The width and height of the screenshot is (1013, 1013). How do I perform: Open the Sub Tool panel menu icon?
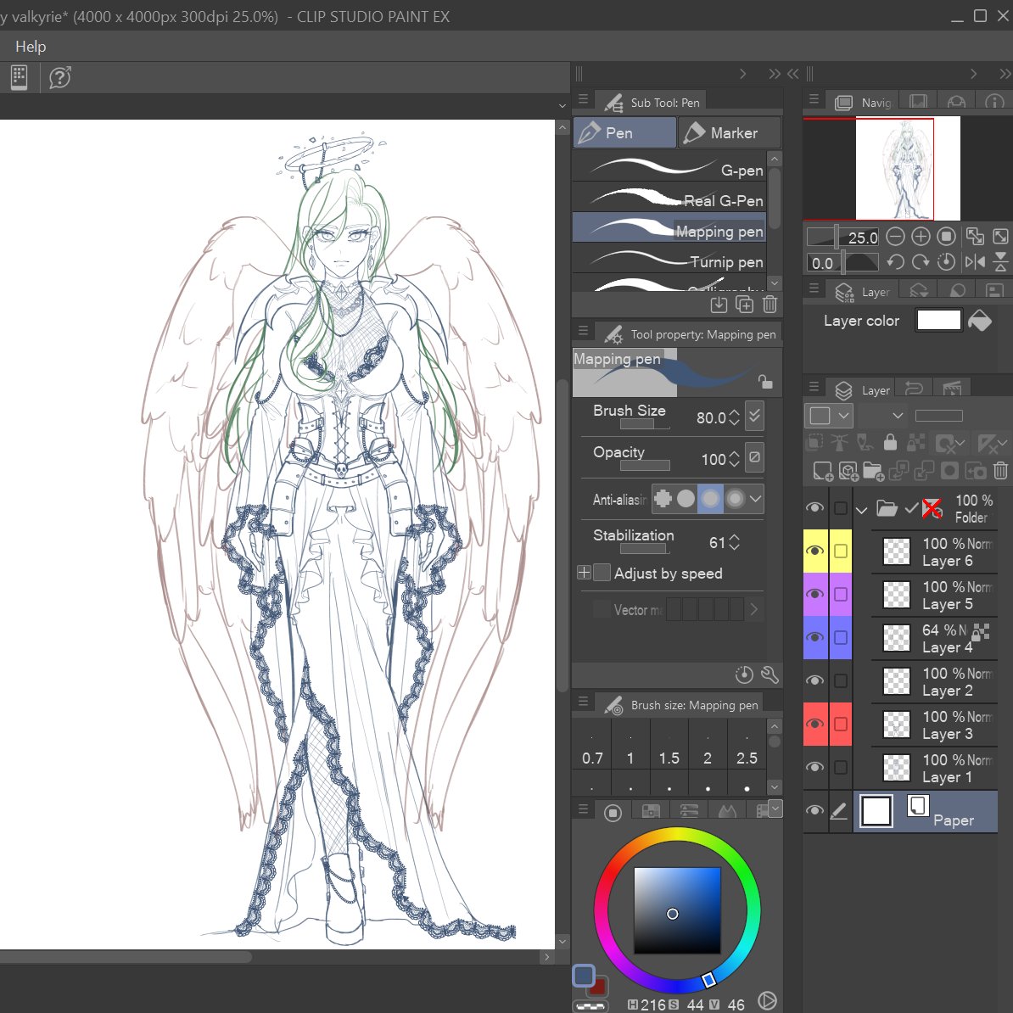[584, 99]
